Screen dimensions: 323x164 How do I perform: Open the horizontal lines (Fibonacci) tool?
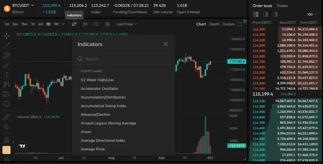coord(6,55)
